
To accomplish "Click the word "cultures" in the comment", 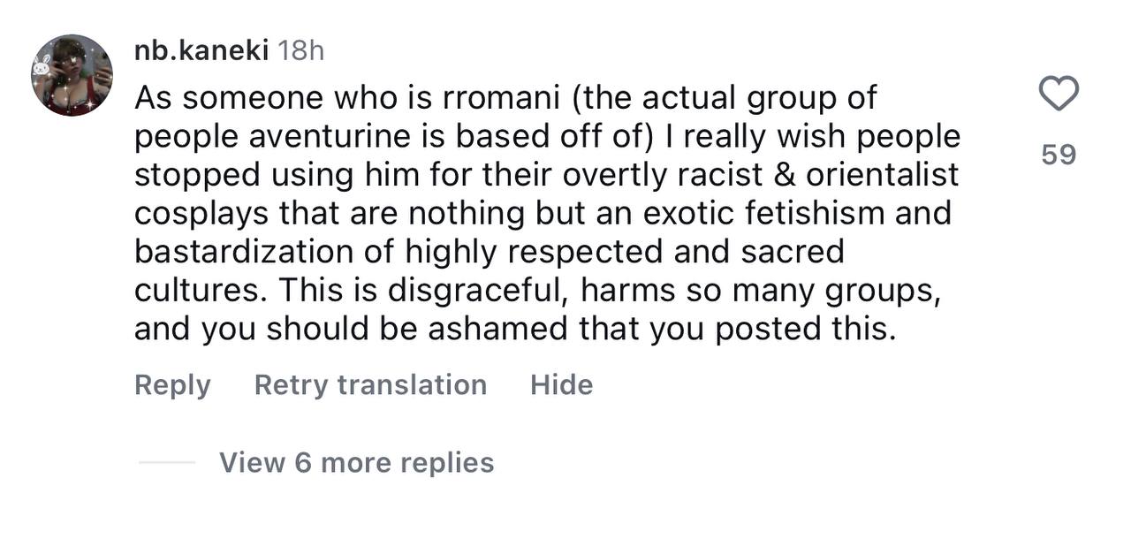I will click(189, 291).
